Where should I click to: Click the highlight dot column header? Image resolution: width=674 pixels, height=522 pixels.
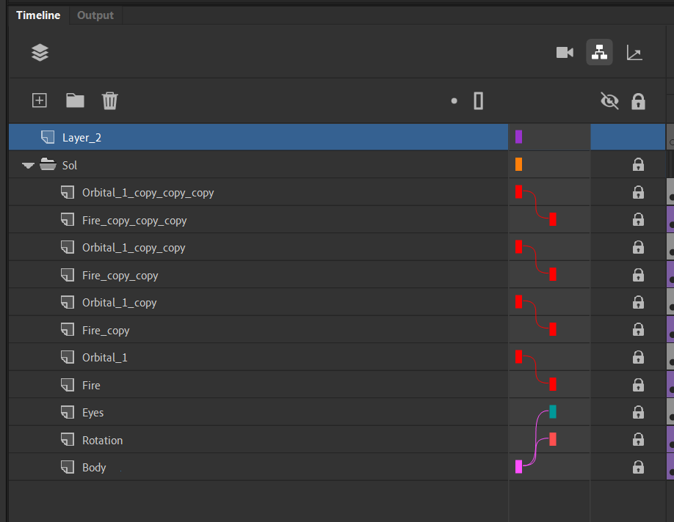click(x=454, y=101)
